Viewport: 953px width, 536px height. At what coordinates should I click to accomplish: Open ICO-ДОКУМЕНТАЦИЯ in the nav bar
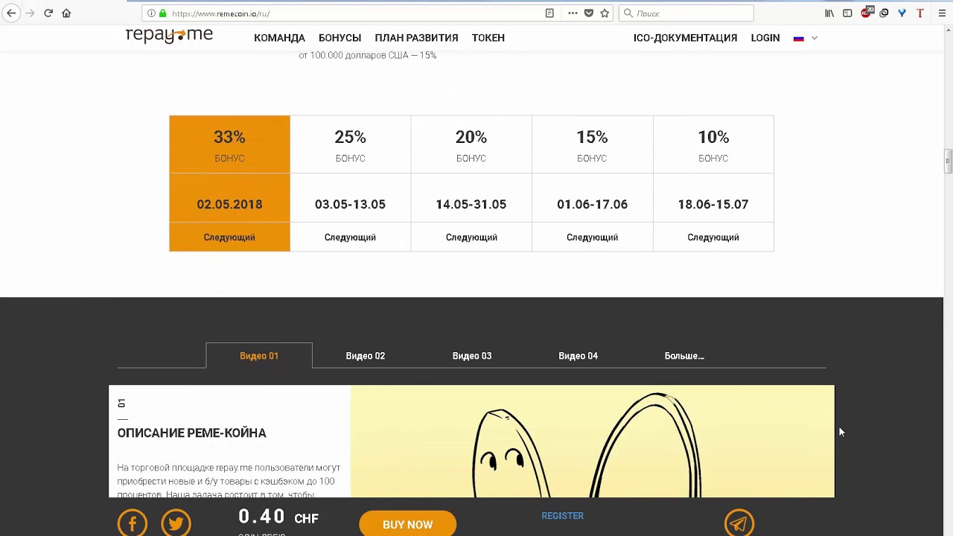click(x=685, y=38)
